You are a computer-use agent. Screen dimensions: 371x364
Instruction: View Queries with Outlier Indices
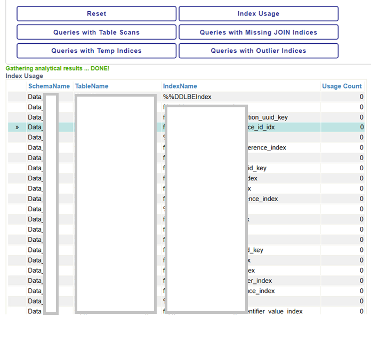pos(259,51)
